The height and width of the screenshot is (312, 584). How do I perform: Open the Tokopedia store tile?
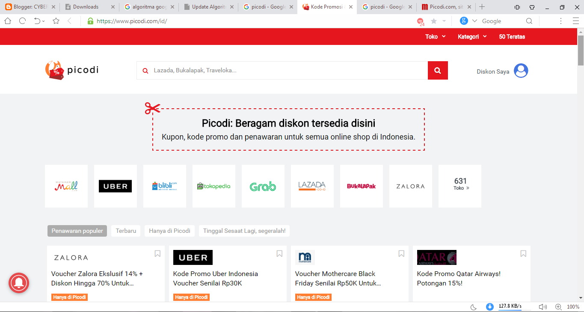pyautogui.click(x=214, y=186)
